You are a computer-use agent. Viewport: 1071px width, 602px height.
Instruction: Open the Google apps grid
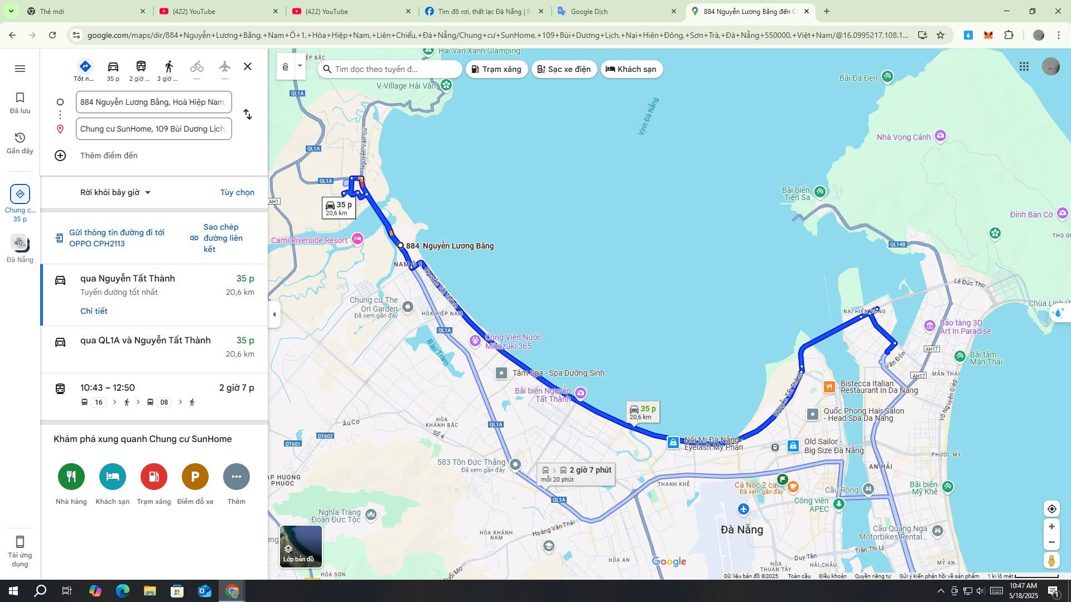(1024, 66)
